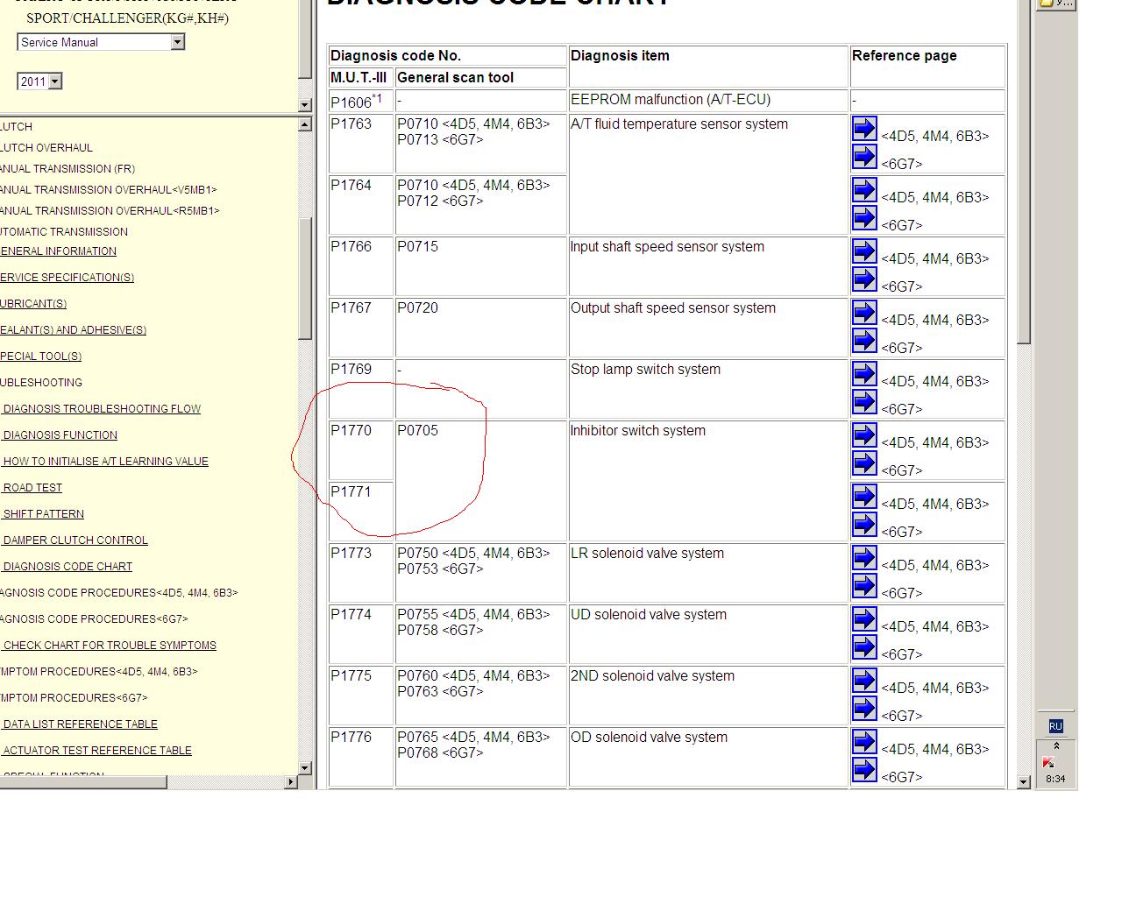Open P1766 reference page arrow for 6G7
This screenshot has width=1122, height=897.
864,279
